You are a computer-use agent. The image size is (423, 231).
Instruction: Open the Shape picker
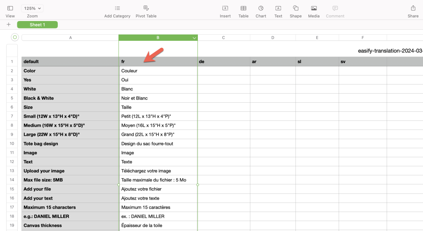pyautogui.click(x=295, y=8)
